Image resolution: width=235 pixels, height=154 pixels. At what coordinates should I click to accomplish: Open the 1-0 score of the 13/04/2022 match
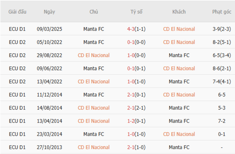[x=131, y=82]
